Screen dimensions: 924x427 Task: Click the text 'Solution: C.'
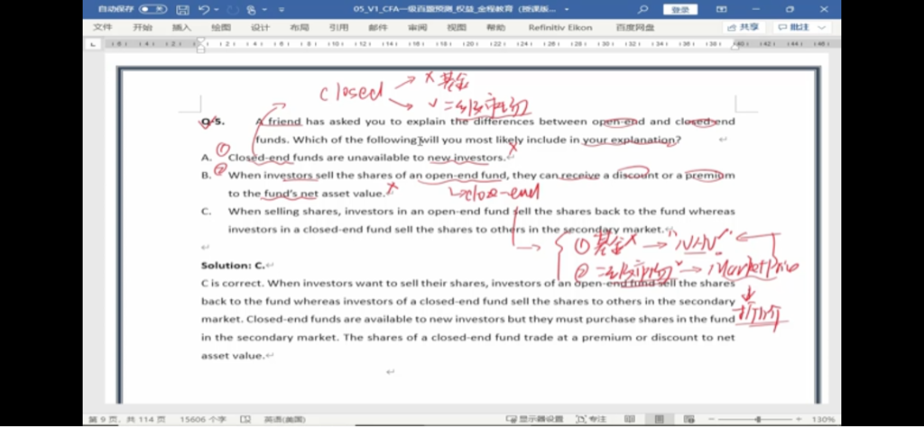pos(234,265)
